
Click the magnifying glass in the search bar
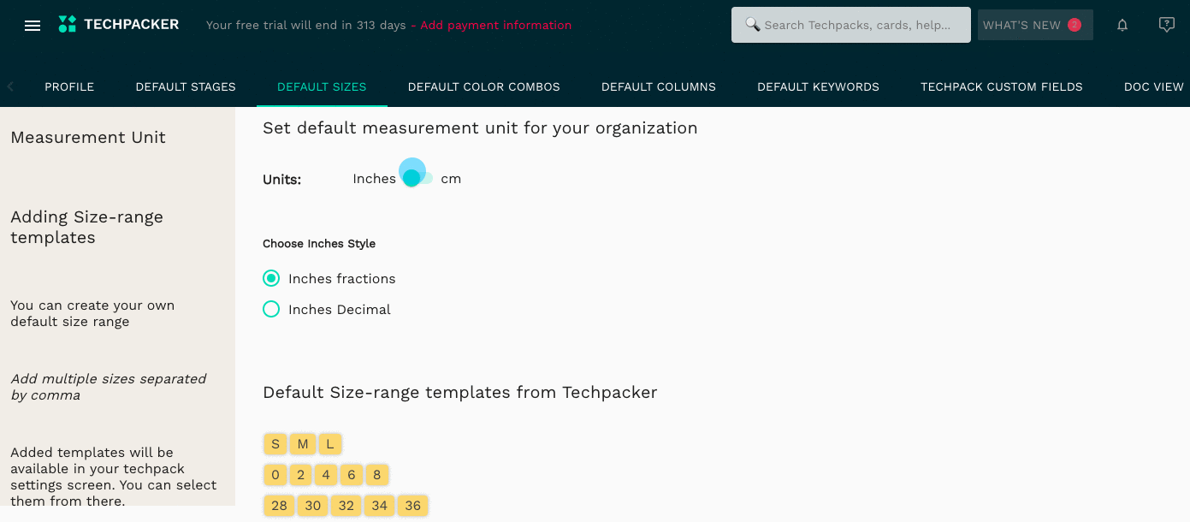point(753,24)
